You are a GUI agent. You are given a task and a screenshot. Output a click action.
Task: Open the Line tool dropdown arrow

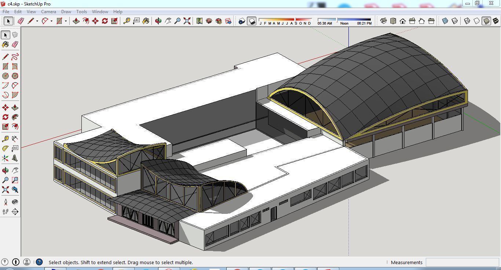37,21
